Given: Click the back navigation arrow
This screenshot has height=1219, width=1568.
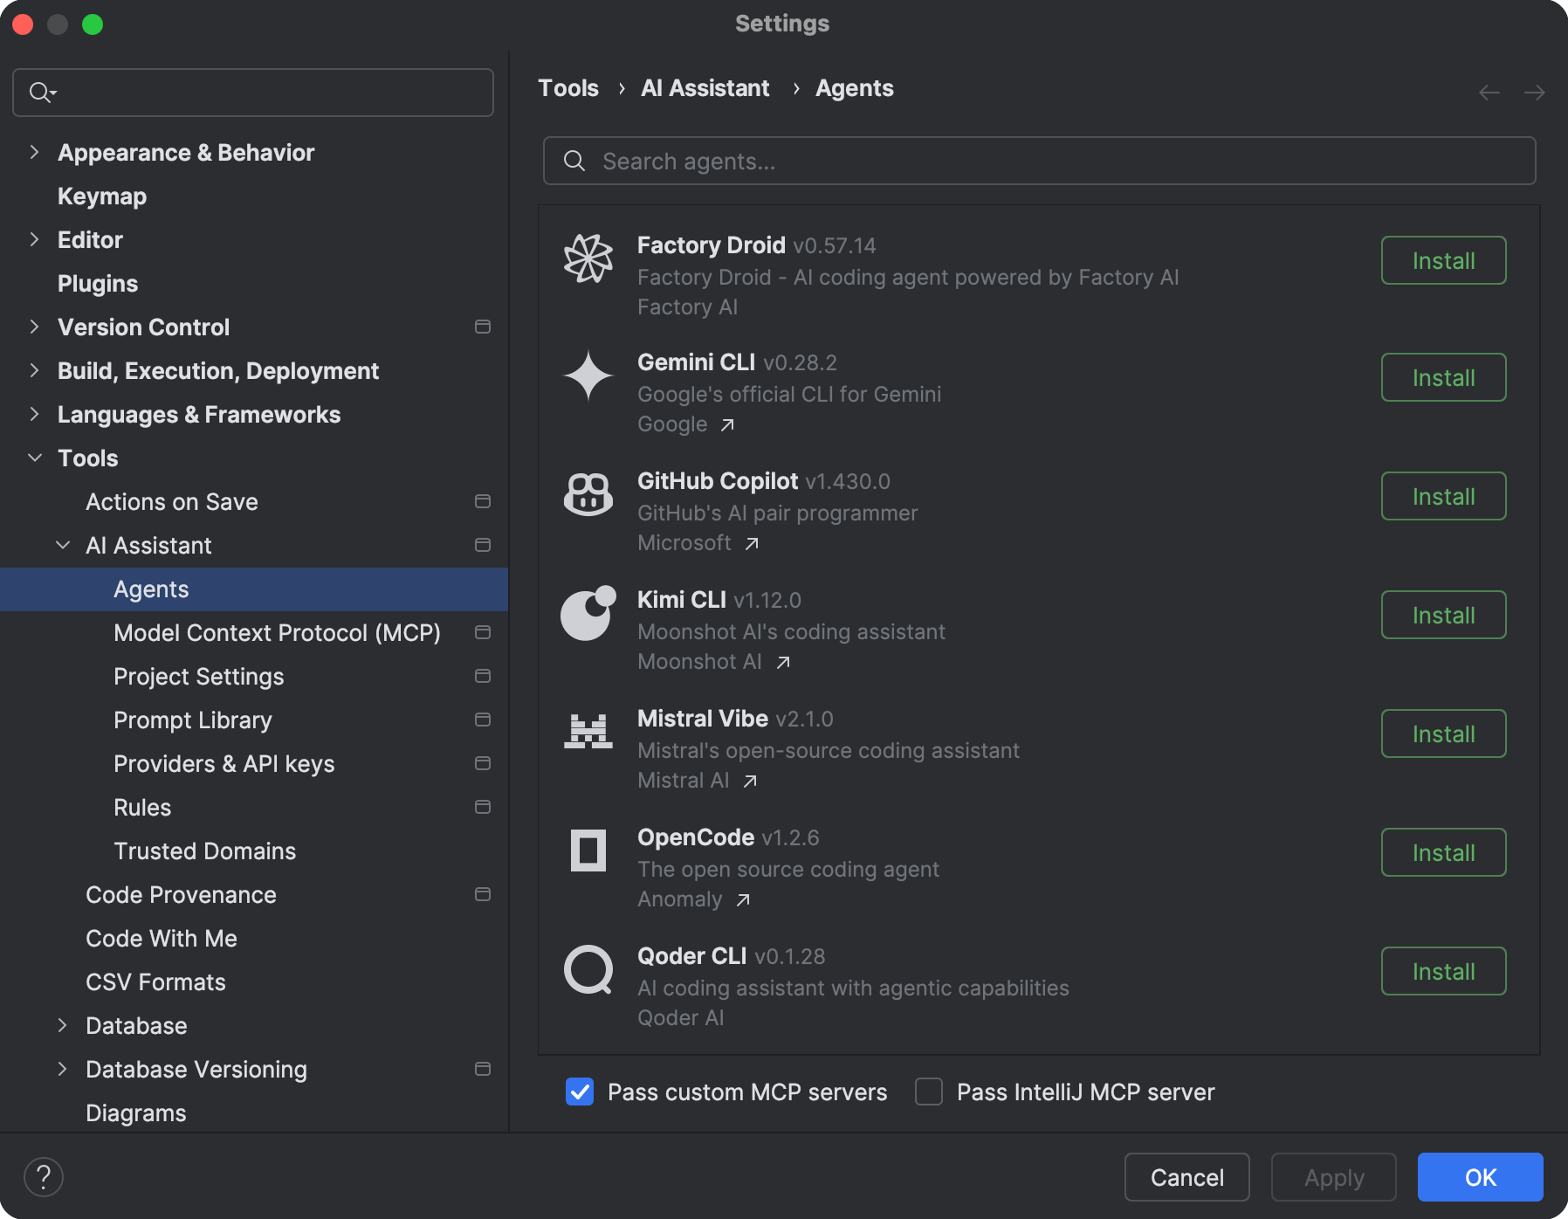Looking at the screenshot, I should tap(1489, 93).
